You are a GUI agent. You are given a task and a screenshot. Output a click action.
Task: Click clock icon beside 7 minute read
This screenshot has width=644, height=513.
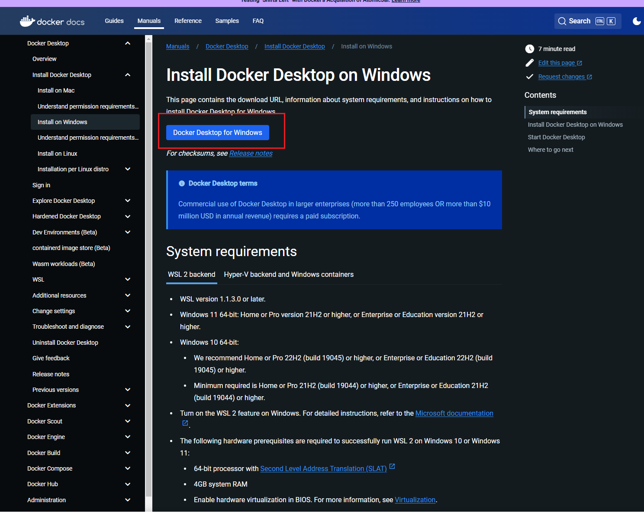529,49
